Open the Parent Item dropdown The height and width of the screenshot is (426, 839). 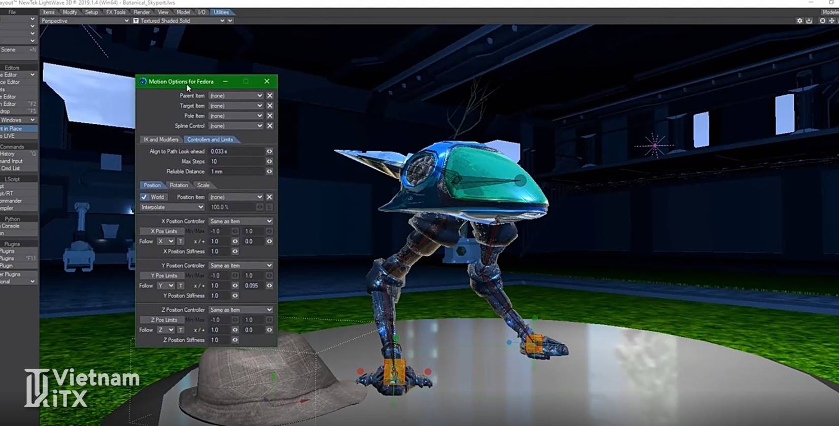pyautogui.click(x=236, y=95)
